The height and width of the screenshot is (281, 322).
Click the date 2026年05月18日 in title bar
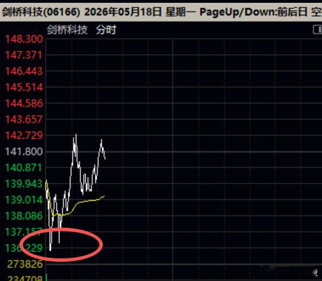123,12
